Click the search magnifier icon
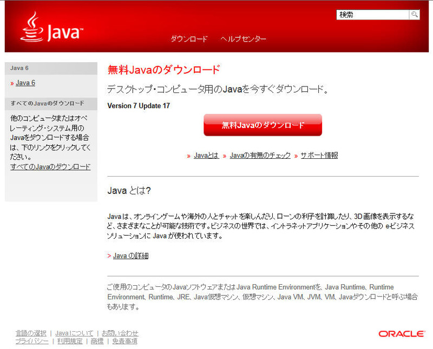433x349 pixels. pyautogui.click(x=414, y=15)
